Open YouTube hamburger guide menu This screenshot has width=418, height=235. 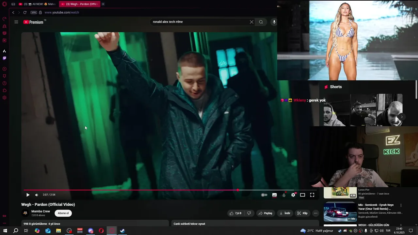(16, 22)
